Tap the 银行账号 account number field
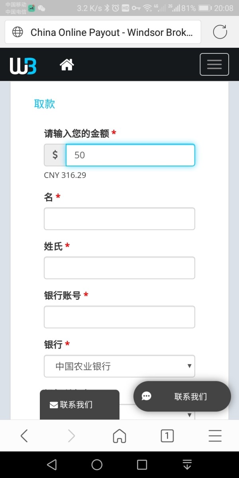This screenshot has width=239, height=478. 119,317
